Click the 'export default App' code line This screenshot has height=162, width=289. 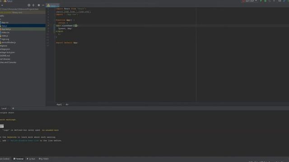coord(67,43)
